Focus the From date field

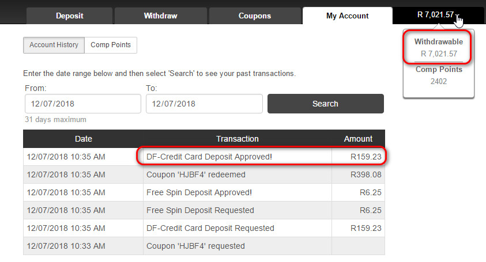83,104
